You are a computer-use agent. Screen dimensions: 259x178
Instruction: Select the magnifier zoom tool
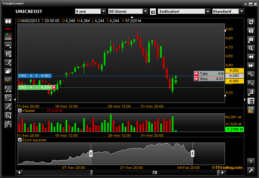251,48
